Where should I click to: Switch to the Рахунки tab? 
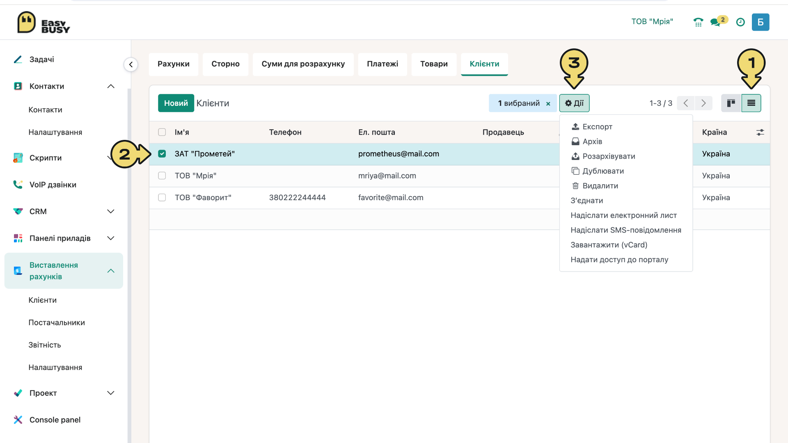pyautogui.click(x=174, y=64)
